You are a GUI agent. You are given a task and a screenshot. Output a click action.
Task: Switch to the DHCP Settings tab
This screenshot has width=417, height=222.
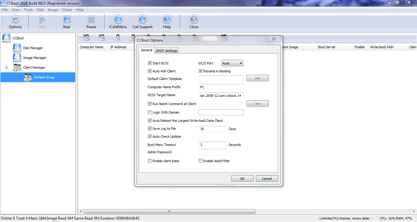166,51
